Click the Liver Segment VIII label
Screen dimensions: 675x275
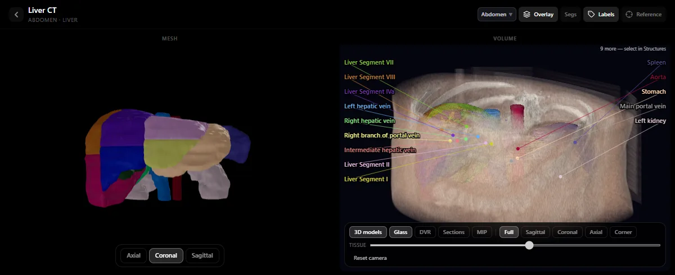(370, 77)
